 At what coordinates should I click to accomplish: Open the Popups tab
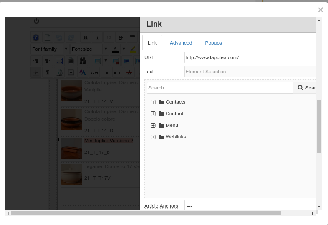tap(213, 43)
